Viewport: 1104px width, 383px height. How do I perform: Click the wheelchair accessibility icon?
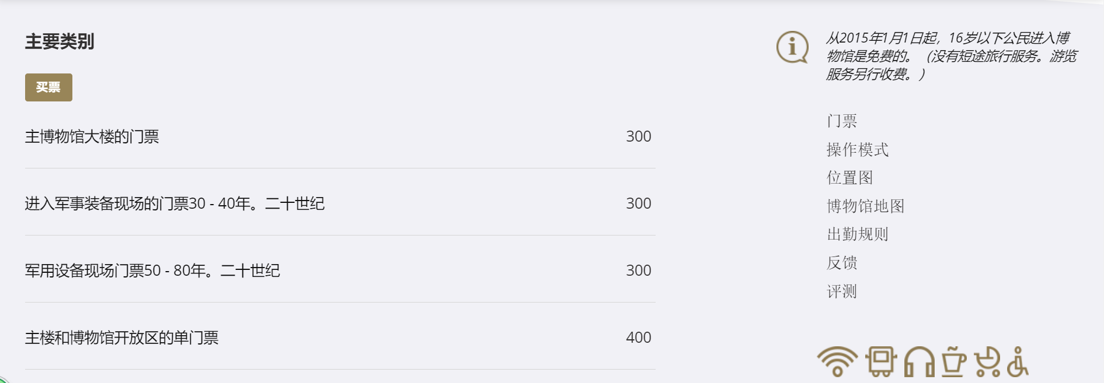pyautogui.click(x=1018, y=362)
